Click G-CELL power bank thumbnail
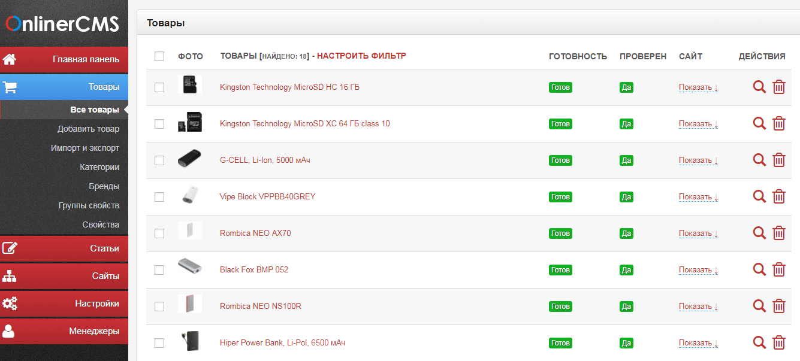800x361 pixels. pyautogui.click(x=189, y=159)
